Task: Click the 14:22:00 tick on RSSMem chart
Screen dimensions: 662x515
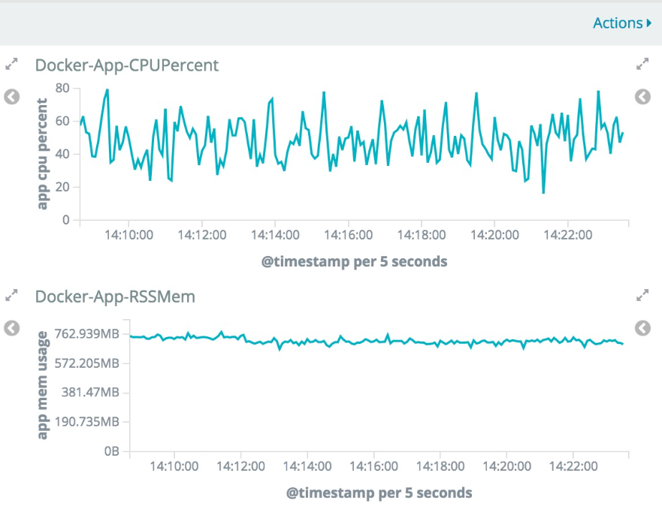Action: pyautogui.click(x=573, y=466)
